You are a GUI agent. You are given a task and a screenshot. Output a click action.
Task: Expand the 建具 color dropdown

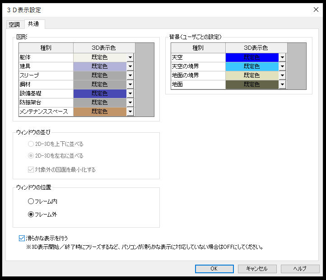(x=130, y=66)
